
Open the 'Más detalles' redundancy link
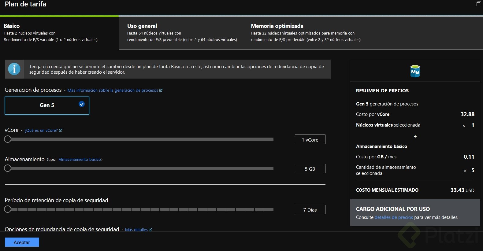point(138,230)
